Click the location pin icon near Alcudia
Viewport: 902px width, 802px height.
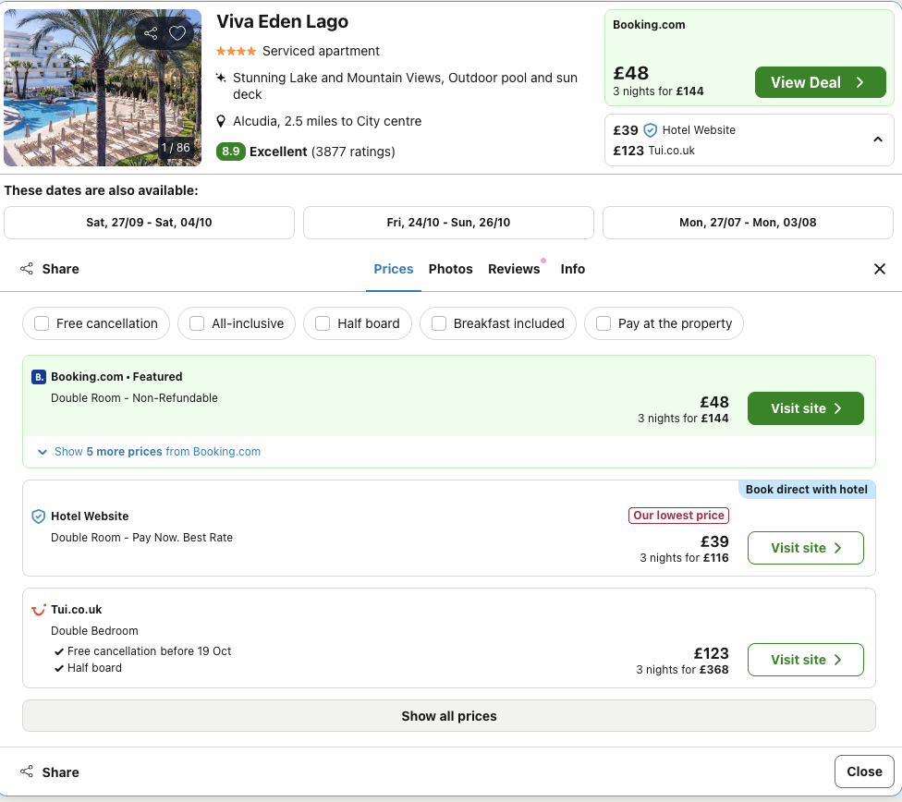[x=220, y=121]
